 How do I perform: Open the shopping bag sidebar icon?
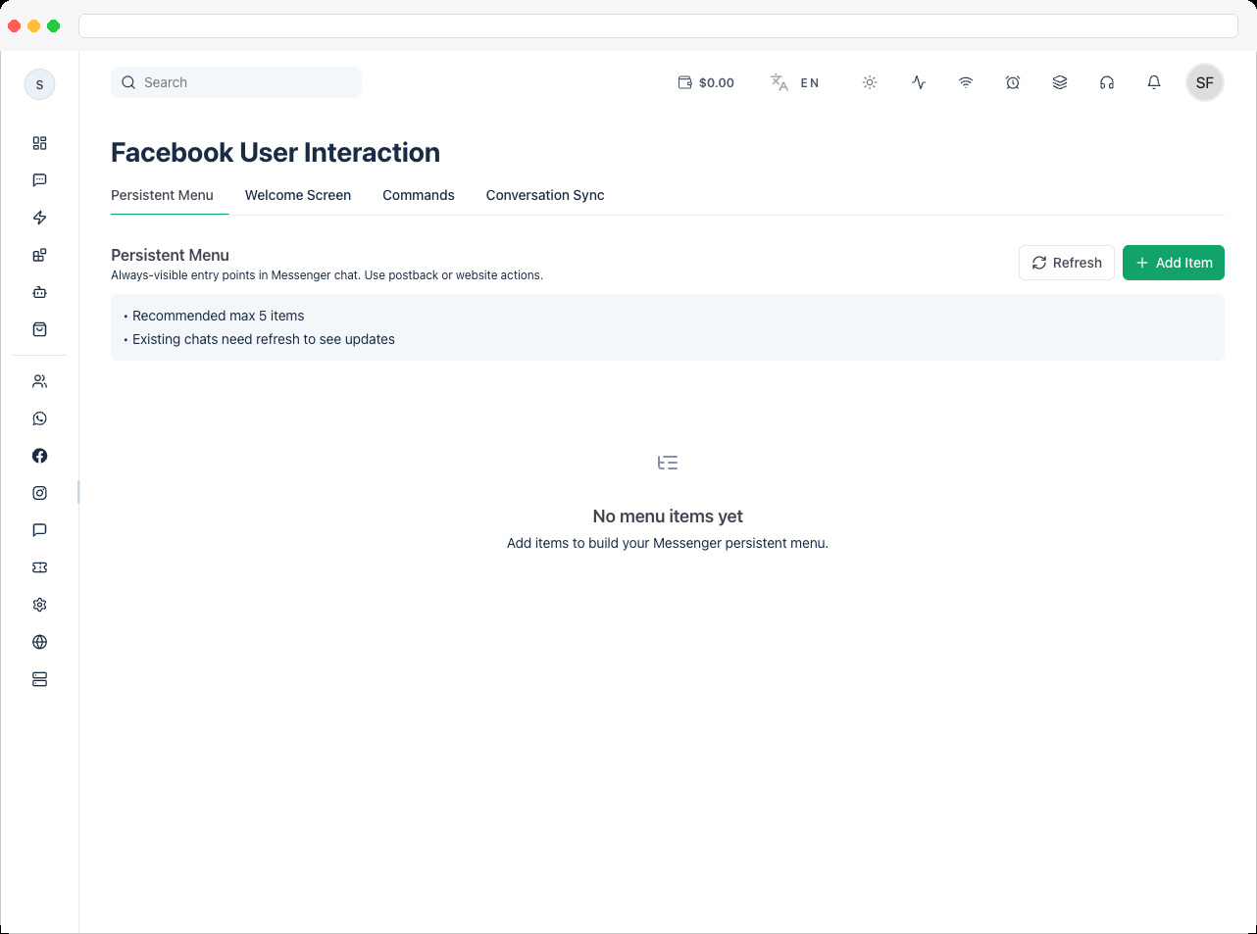click(39, 329)
